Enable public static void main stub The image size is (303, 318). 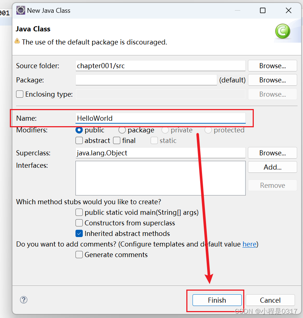79,212
